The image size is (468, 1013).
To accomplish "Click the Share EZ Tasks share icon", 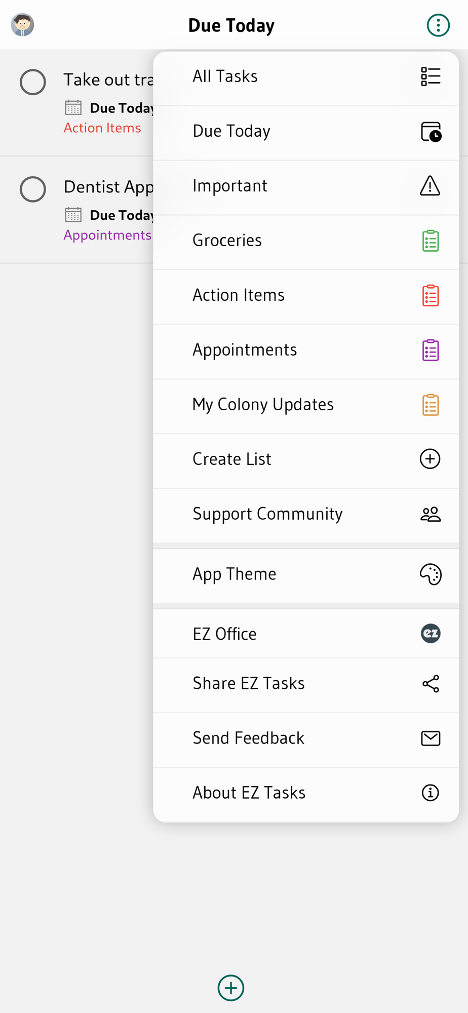I will [x=431, y=684].
